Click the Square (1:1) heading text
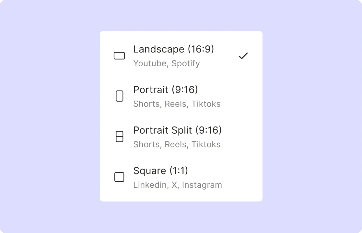The width and height of the screenshot is (362, 233). (x=160, y=171)
